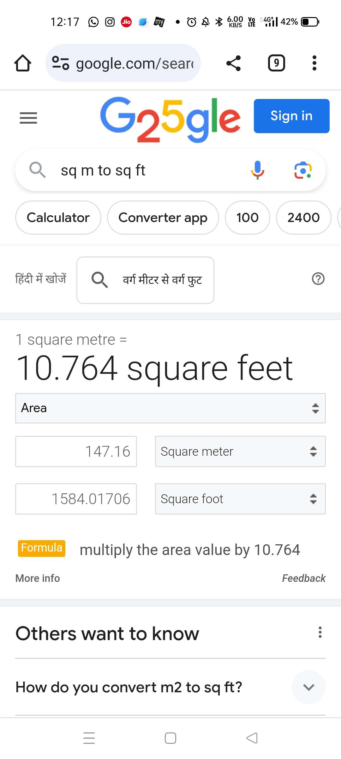Open the tab switcher showing 9 tabs
This screenshot has height=759, width=341.
(277, 63)
